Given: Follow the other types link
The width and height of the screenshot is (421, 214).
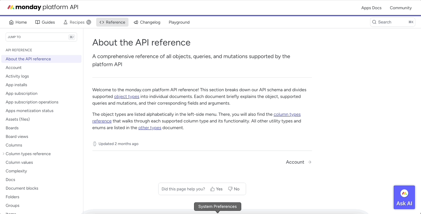Looking at the screenshot, I should click(150, 128).
